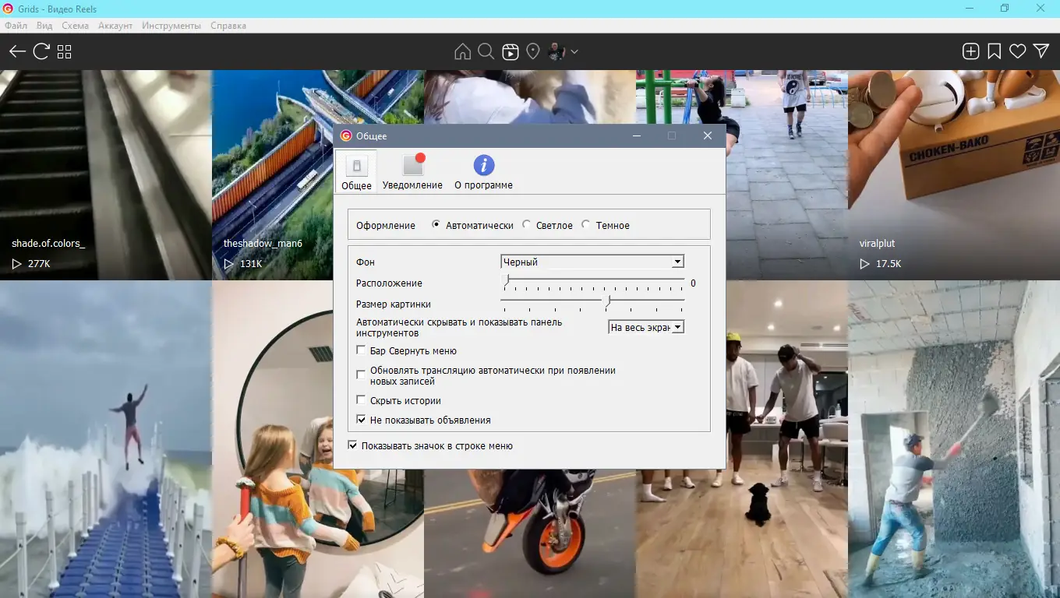Switch to the Уведомление tab
1060x598 pixels.
[412, 171]
